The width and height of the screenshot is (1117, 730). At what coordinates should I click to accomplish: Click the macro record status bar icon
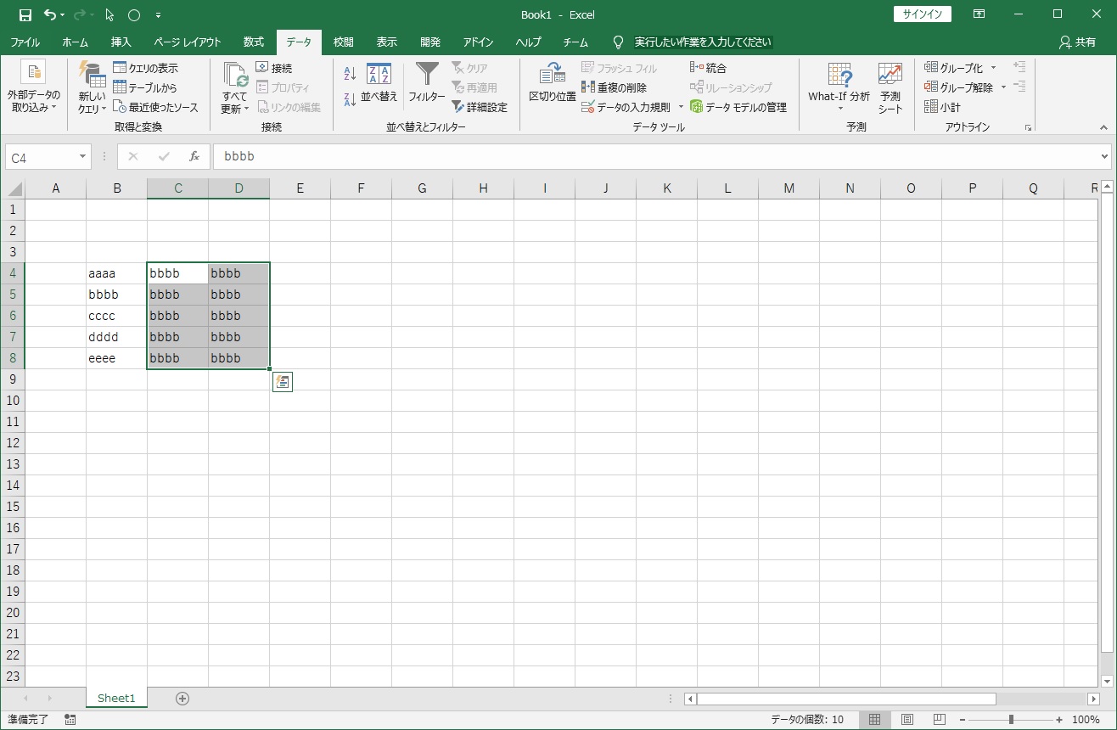pyautogui.click(x=70, y=719)
